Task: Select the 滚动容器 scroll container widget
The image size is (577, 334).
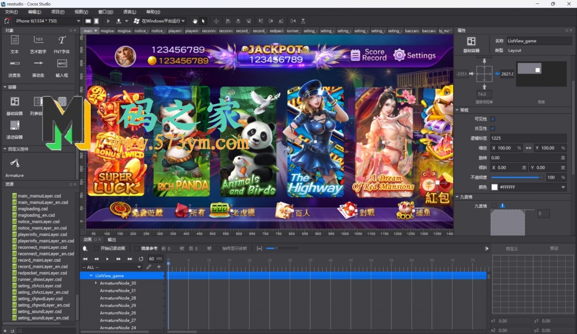Action: [14, 130]
